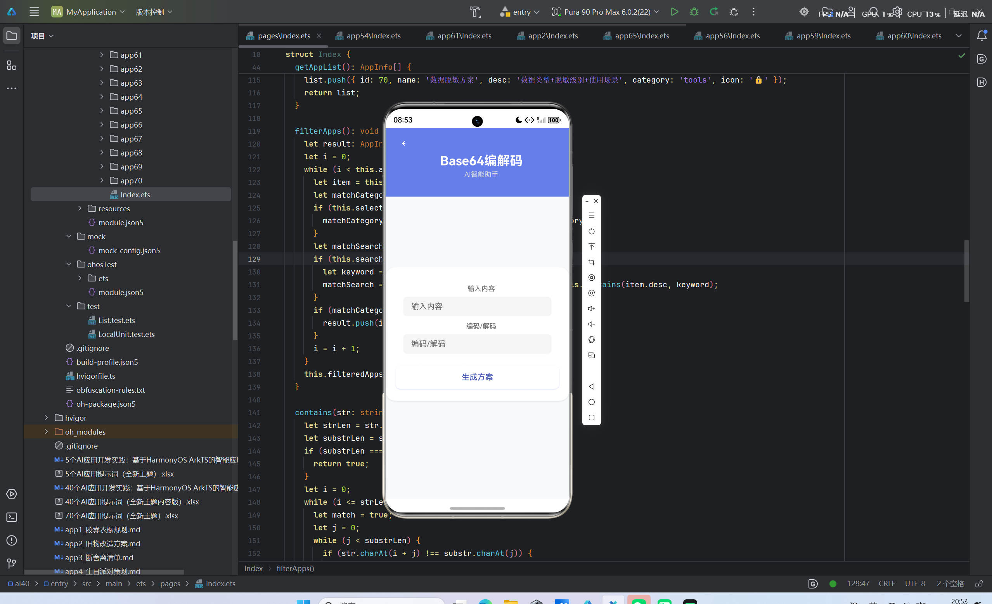Switch to the app65\Index.ets tab
The image size is (992, 604).
tap(637, 36)
